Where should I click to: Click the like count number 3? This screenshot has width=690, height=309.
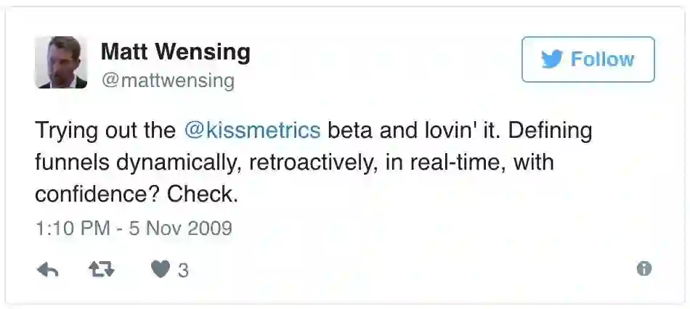[x=183, y=271]
